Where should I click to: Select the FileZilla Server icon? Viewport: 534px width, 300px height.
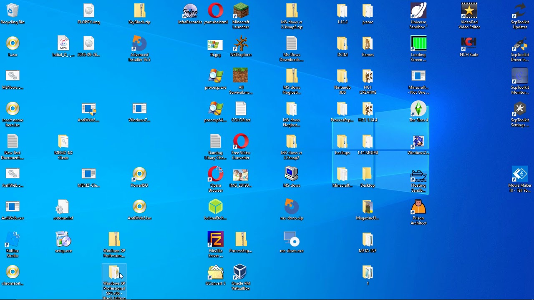[216, 239]
